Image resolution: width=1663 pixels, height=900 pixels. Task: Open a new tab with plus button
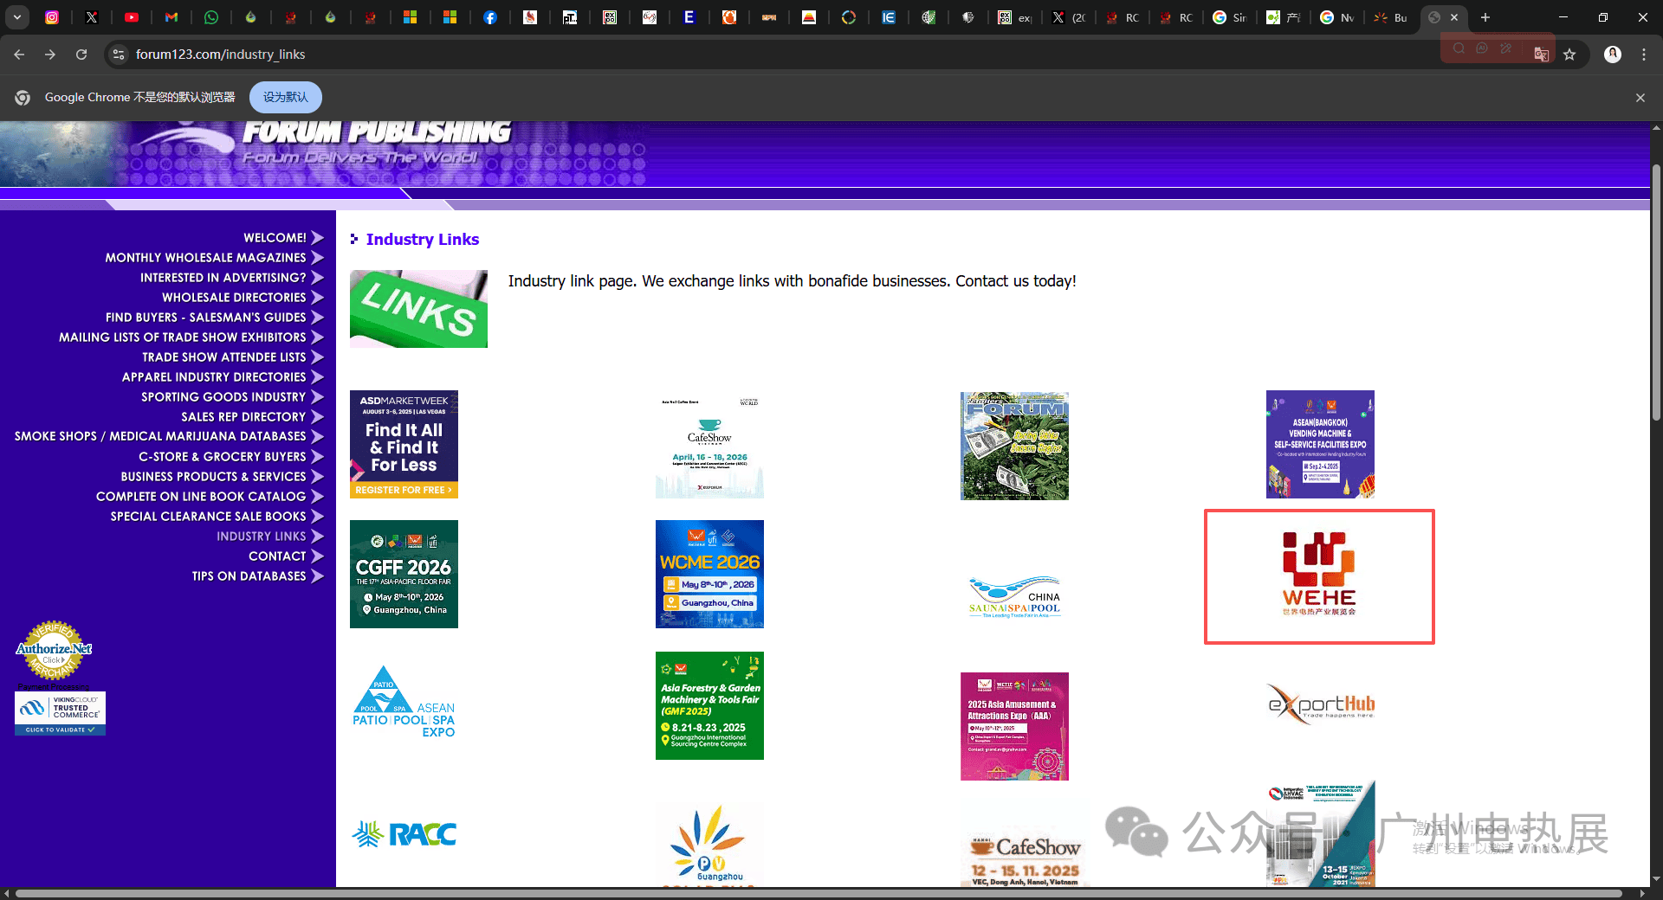[x=1485, y=17]
